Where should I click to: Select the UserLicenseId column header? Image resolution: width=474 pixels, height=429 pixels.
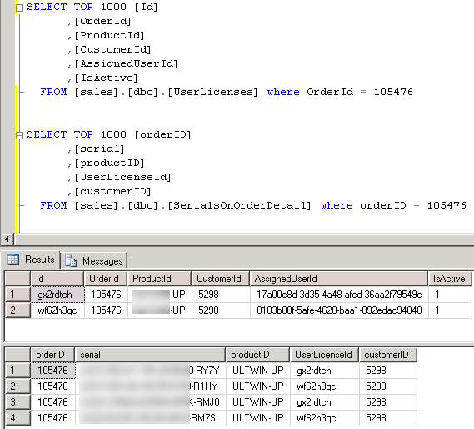coord(324,355)
